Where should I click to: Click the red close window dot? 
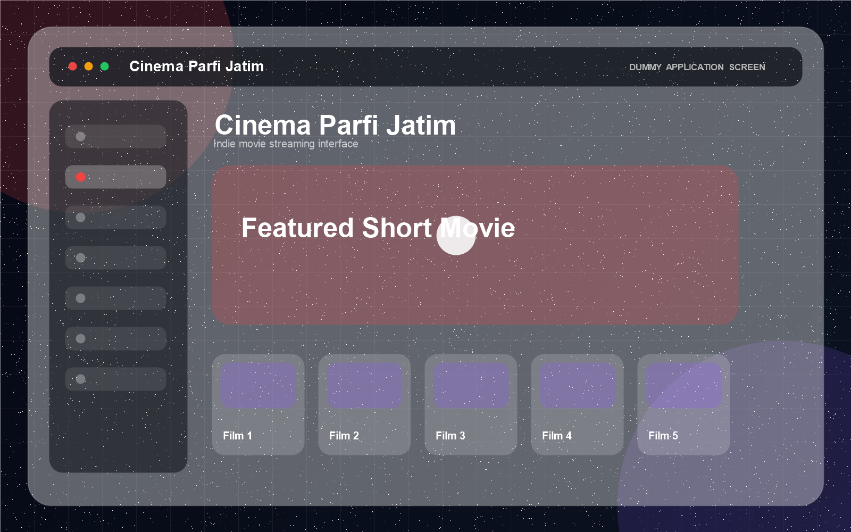click(x=73, y=66)
